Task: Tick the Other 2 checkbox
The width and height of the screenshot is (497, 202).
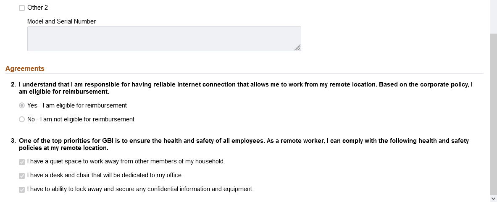Action: [22, 8]
